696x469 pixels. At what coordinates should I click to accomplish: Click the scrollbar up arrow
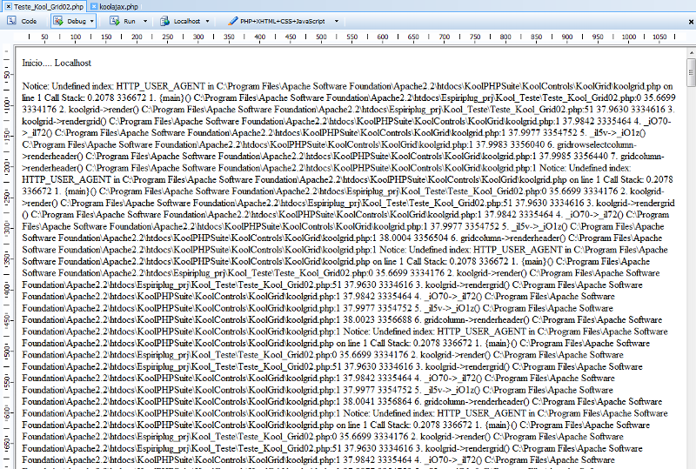click(x=691, y=52)
